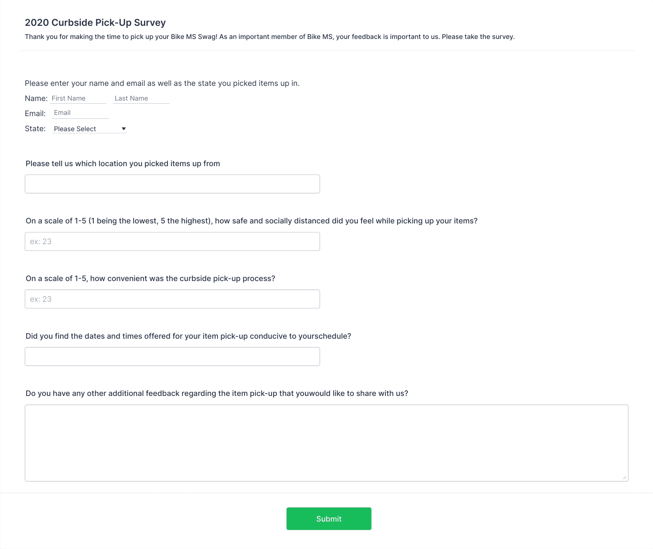Select the Email input field
Screen dimensions: 653x549
[x=80, y=113]
